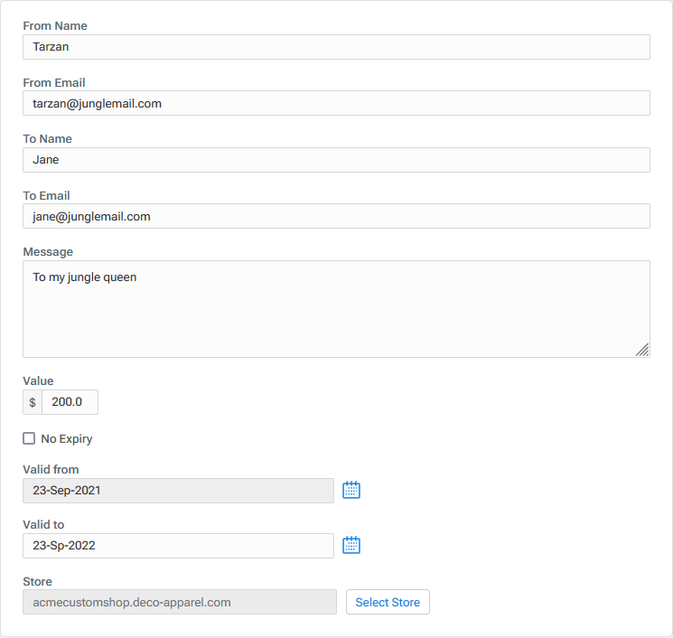
Task: Click the From Email label
Action: (54, 82)
